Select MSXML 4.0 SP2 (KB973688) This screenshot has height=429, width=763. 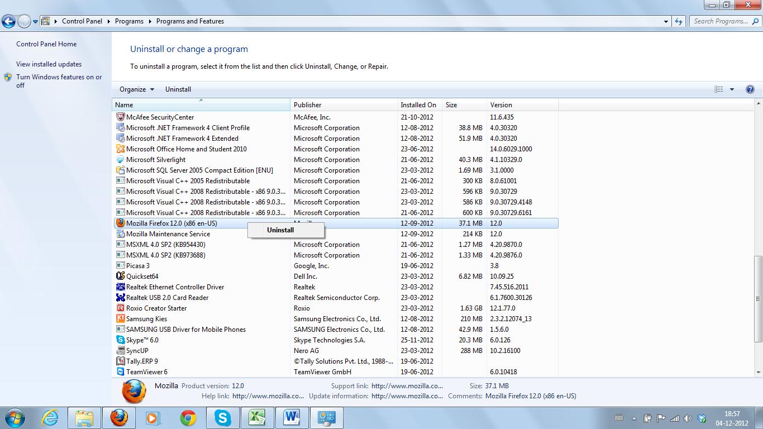(x=336, y=255)
